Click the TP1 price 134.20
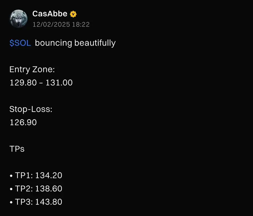 [x=49, y=175]
